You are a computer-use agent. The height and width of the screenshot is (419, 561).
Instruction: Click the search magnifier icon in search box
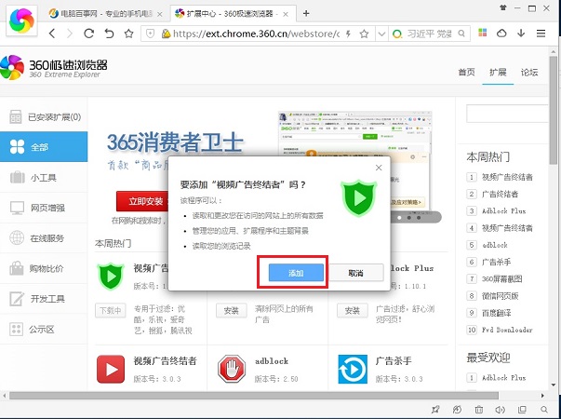[461, 34]
